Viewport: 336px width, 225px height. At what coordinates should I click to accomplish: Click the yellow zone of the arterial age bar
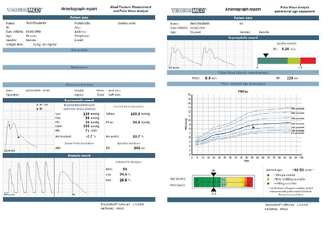coord(233,182)
